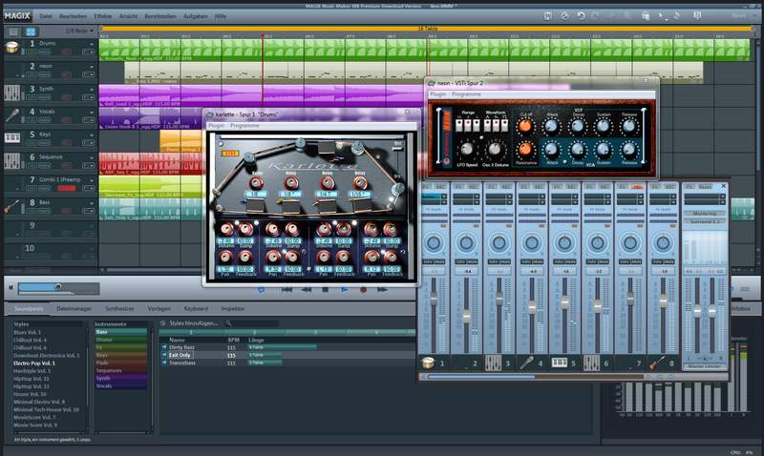This screenshot has height=456, width=764.
Task: Click the synth keyboard icon on track 3
Action: tap(11, 93)
